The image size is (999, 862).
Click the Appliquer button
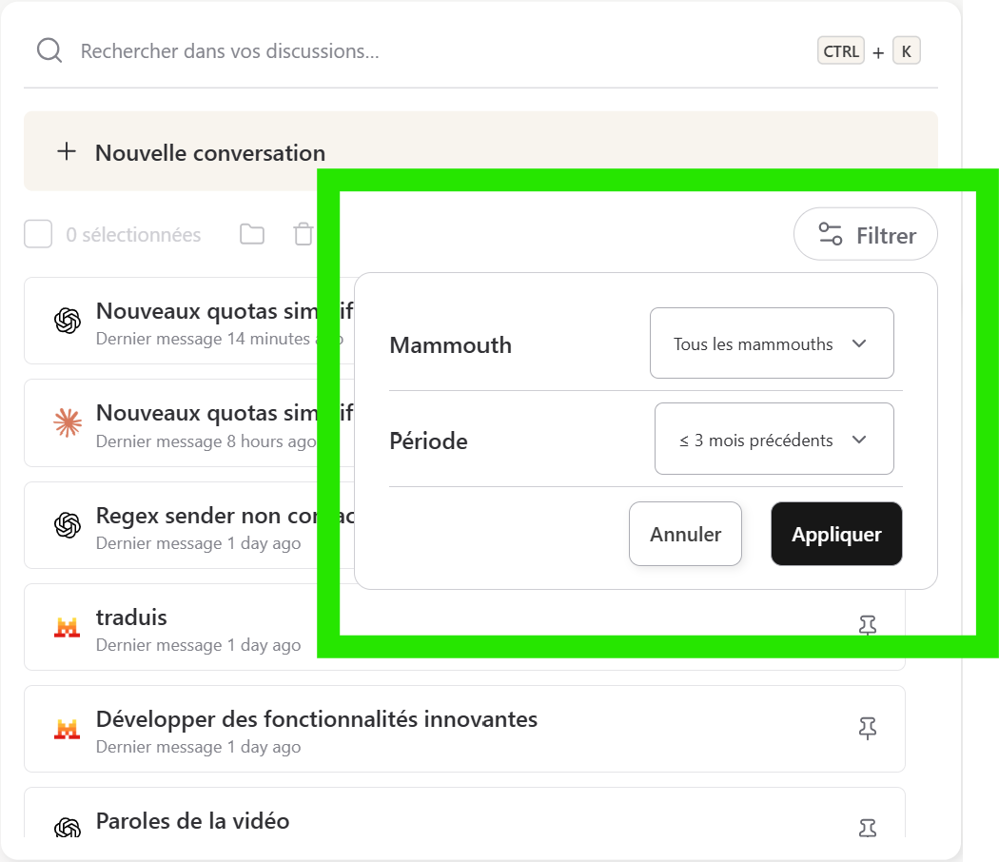(836, 534)
